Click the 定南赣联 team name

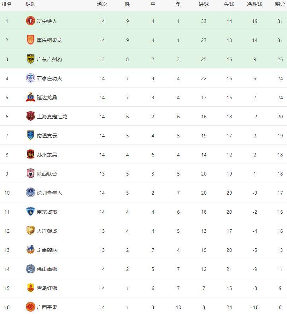coord(47,250)
